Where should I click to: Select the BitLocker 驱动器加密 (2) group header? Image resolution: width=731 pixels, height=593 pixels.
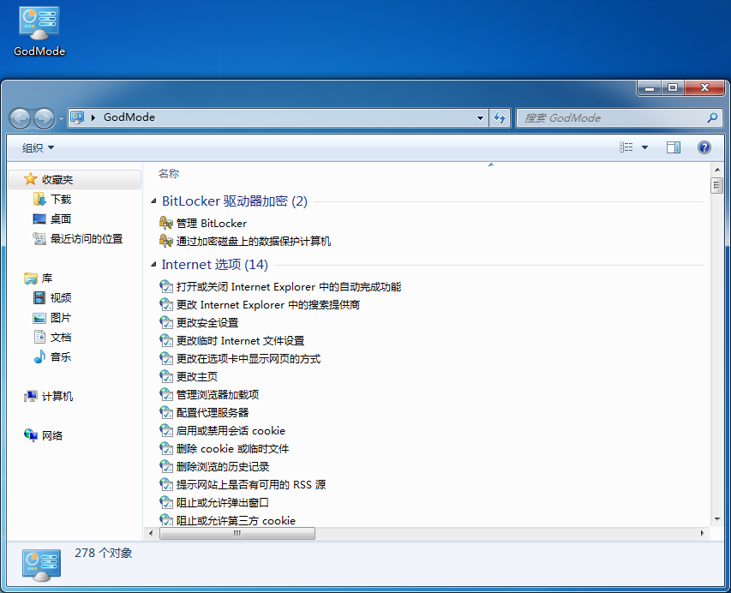[x=235, y=201]
